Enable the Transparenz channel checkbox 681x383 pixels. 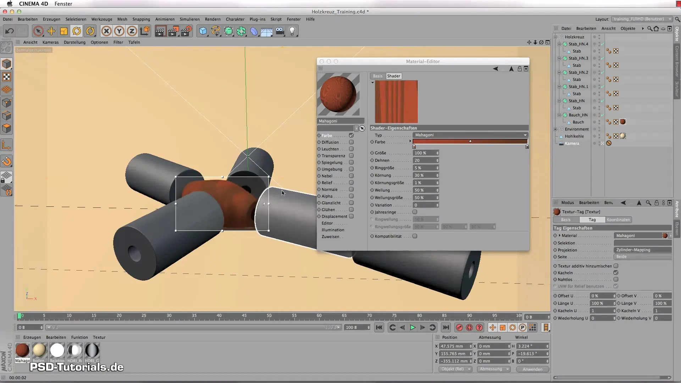(x=351, y=156)
